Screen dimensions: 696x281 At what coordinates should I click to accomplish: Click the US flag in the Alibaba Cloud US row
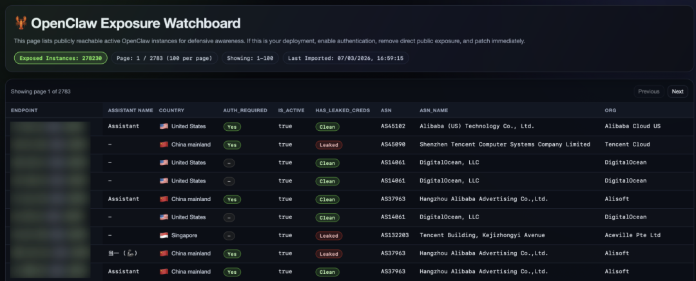[x=164, y=126]
